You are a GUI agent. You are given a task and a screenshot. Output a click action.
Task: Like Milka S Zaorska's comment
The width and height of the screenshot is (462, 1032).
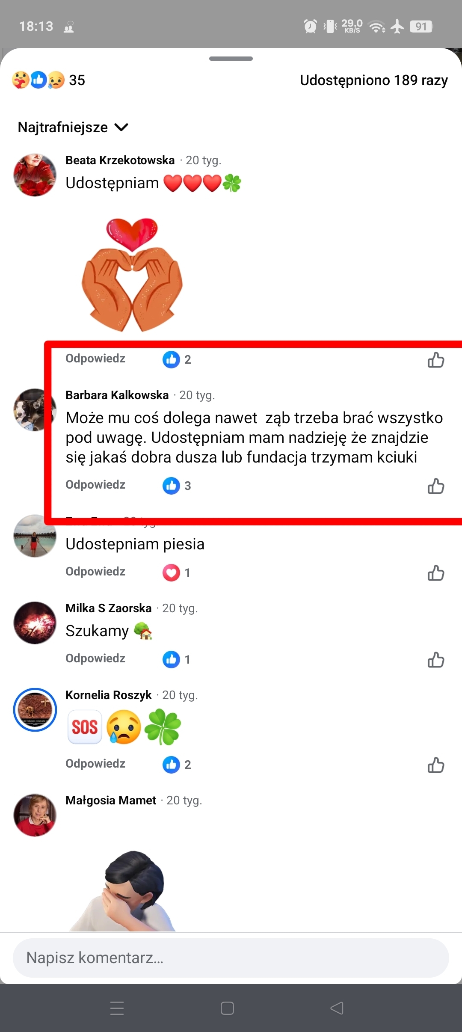(436, 660)
